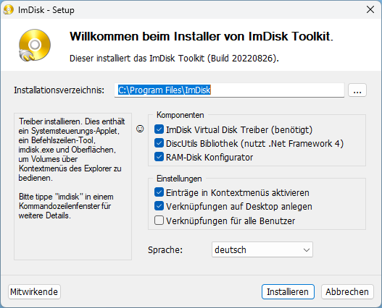Viewport: 382px width, 308px height.
Task: Click the Installieren button
Action: pos(288,291)
